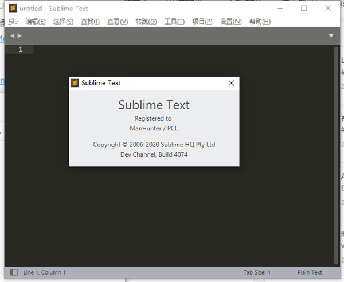The height and width of the screenshot is (282, 344).
Task: Click the Registered to label
Action: (153, 118)
